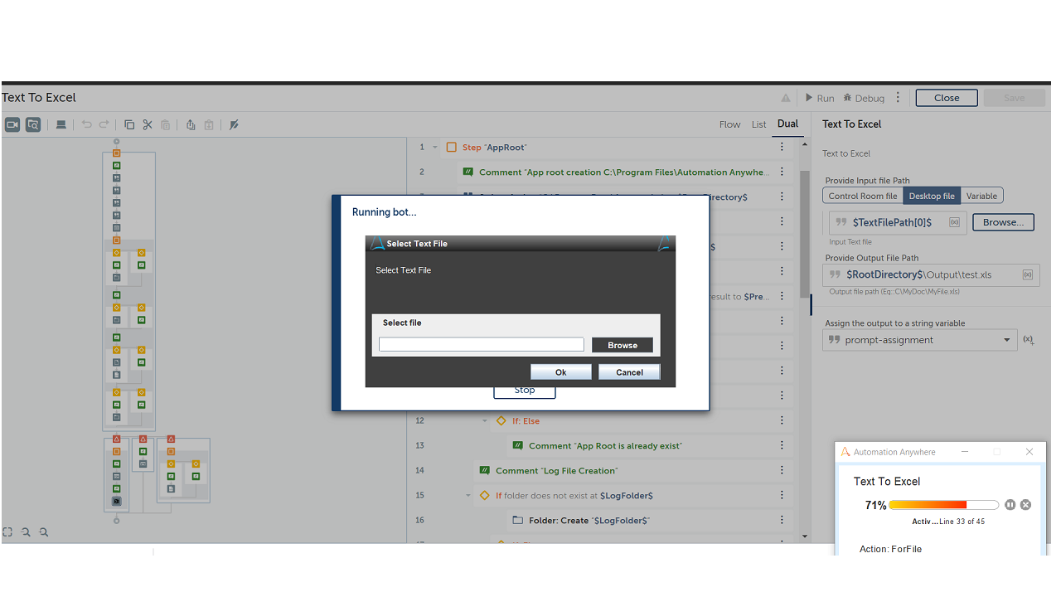Click Browse... for input file path
The height and width of the screenshot is (597, 1061).
pyautogui.click(x=1003, y=222)
